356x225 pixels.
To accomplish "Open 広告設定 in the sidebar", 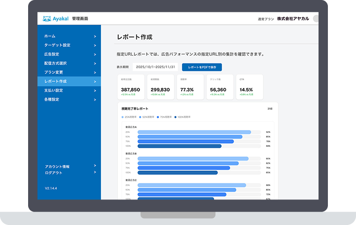I will 52,54.
